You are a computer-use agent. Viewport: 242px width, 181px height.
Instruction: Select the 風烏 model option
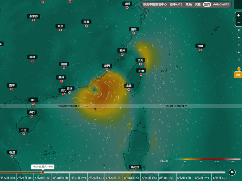click(189, 4)
